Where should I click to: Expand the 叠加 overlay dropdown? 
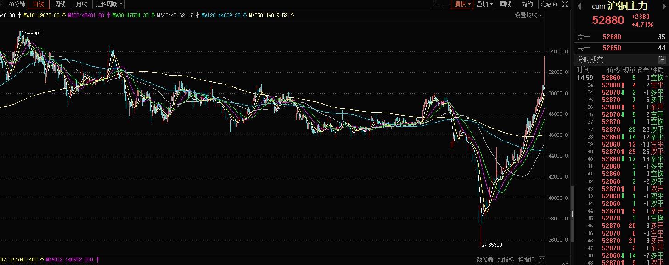pyautogui.click(x=484, y=4)
